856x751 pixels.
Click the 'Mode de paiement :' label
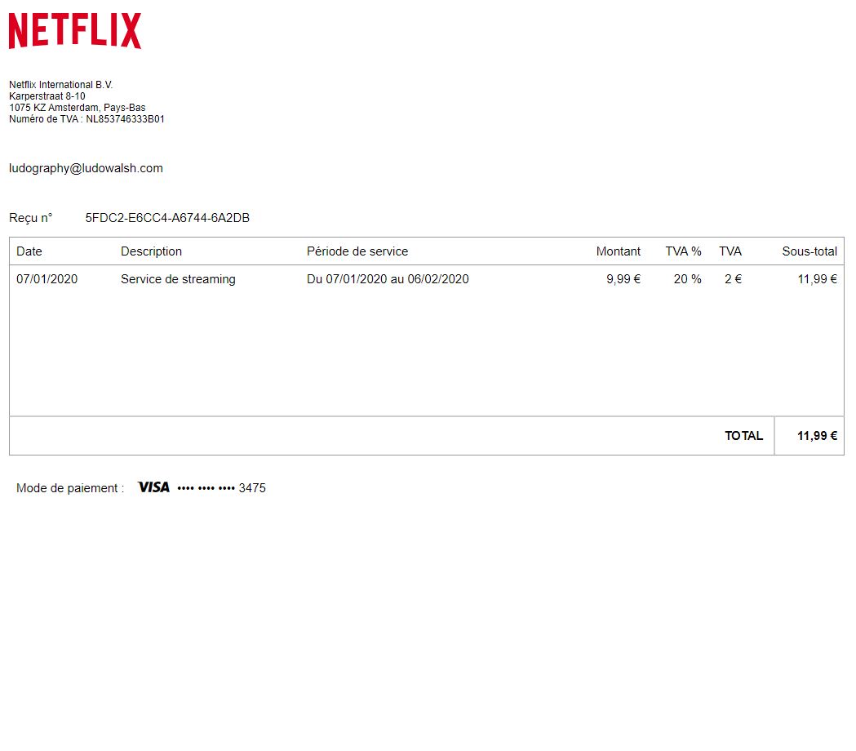coord(70,488)
